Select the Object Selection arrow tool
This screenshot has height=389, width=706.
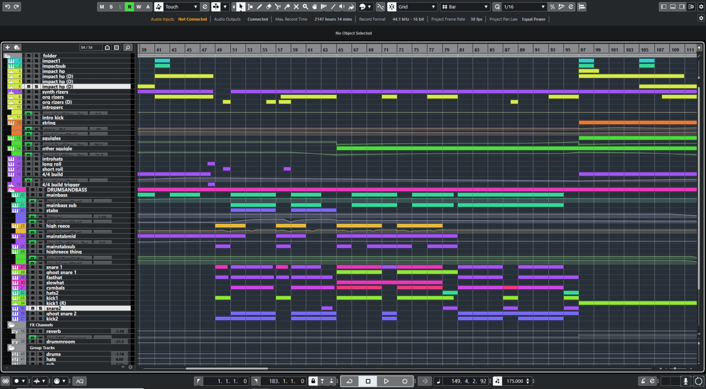[241, 7]
